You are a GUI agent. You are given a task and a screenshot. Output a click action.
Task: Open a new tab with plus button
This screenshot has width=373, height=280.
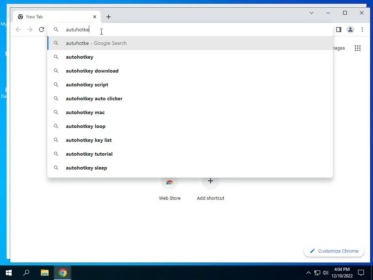tap(109, 17)
